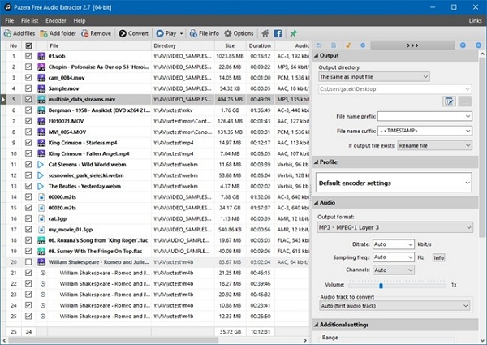Click the clock chapter icon in row 25
The image size is (487, 345).
pyautogui.click(x=43, y=316)
